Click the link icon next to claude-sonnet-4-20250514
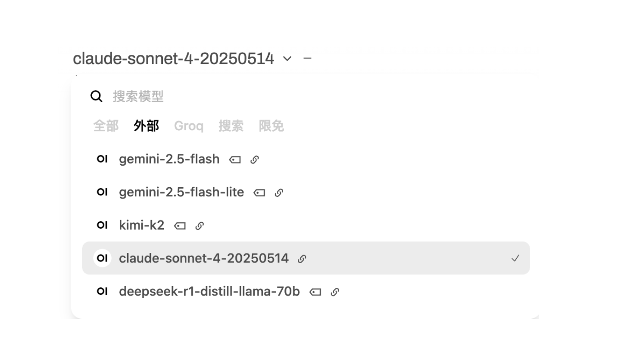The height and width of the screenshot is (359, 618). click(x=302, y=258)
